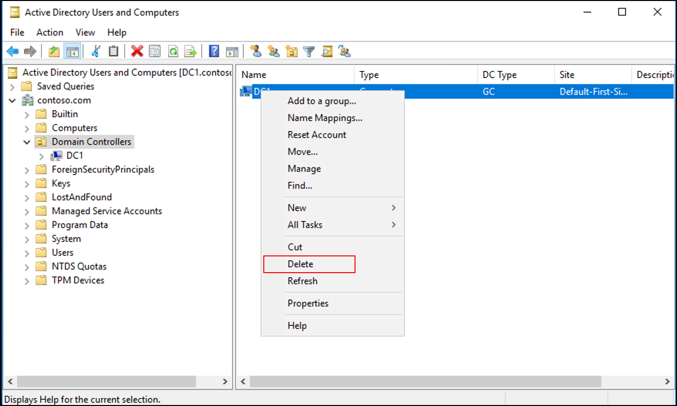Open the New submenu in context menu
677x406 pixels.
click(332, 208)
